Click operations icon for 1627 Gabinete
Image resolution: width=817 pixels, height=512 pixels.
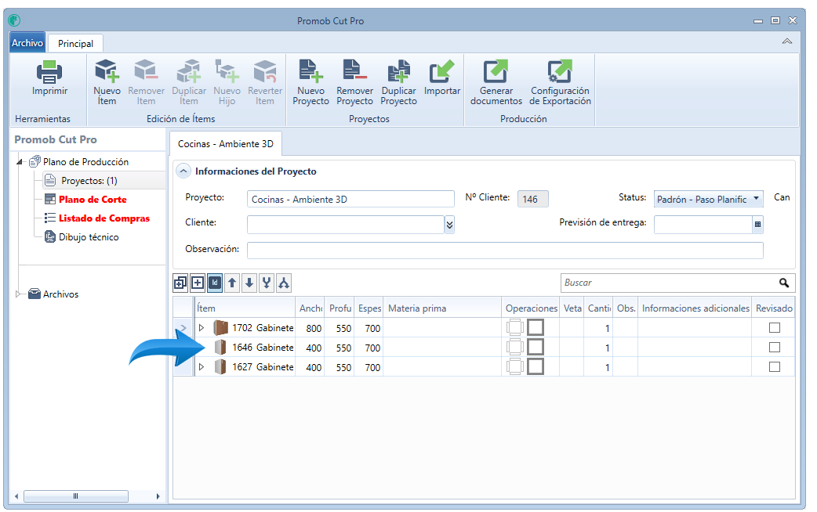pyautogui.click(x=515, y=367)
